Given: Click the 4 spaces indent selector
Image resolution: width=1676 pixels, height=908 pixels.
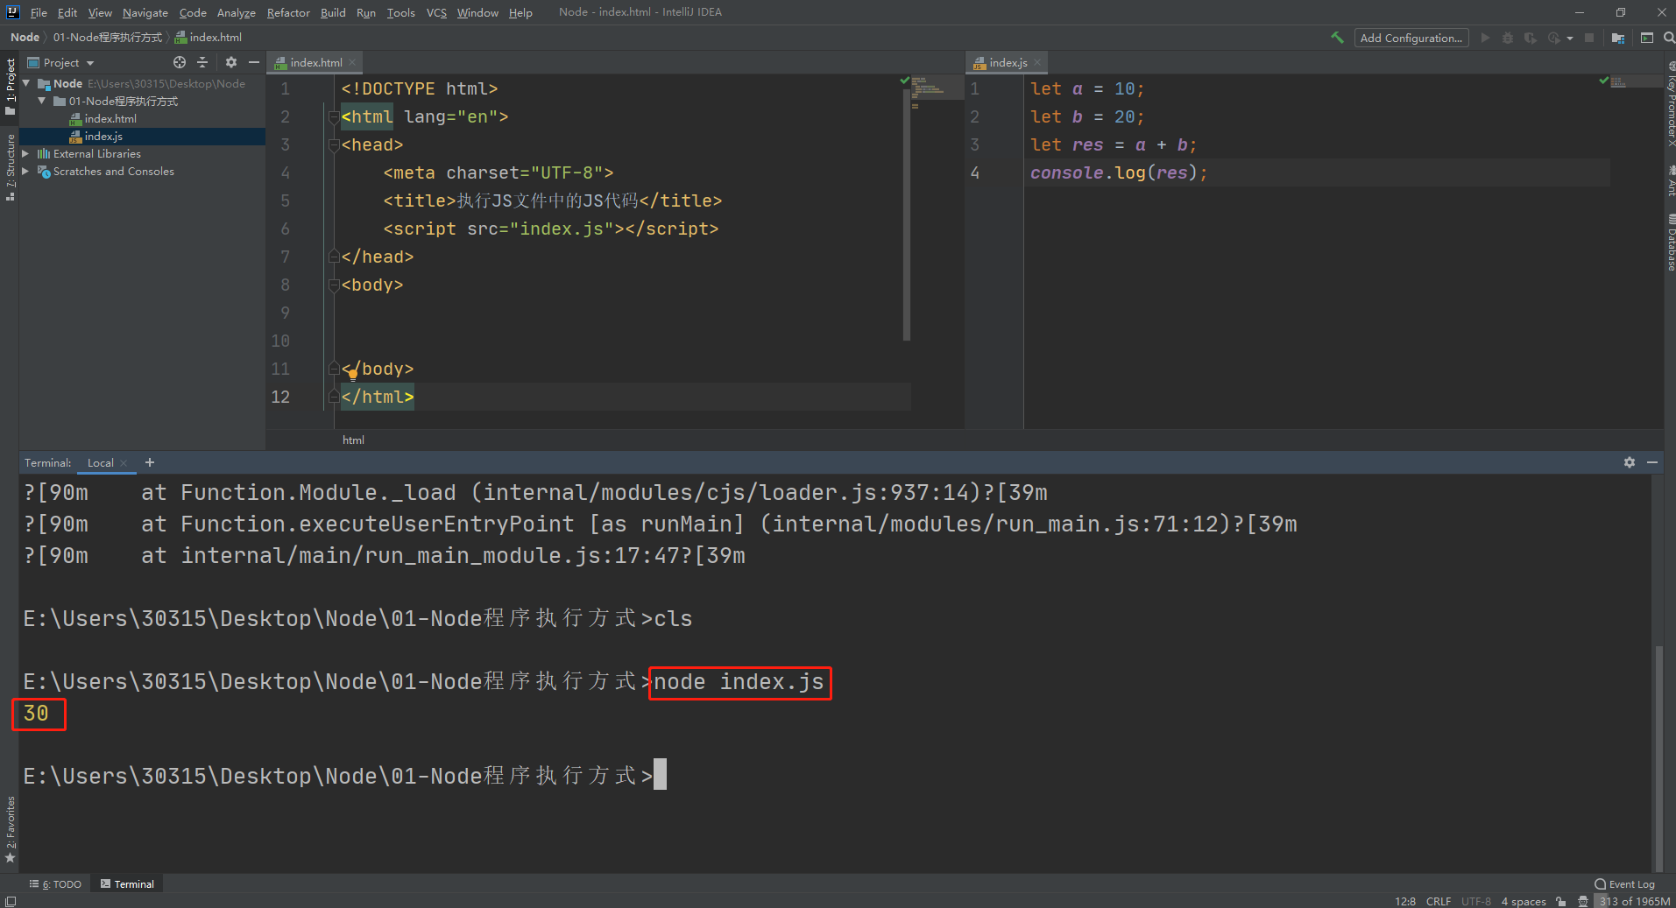Looking at the screenshot, I should point(1524,901).
